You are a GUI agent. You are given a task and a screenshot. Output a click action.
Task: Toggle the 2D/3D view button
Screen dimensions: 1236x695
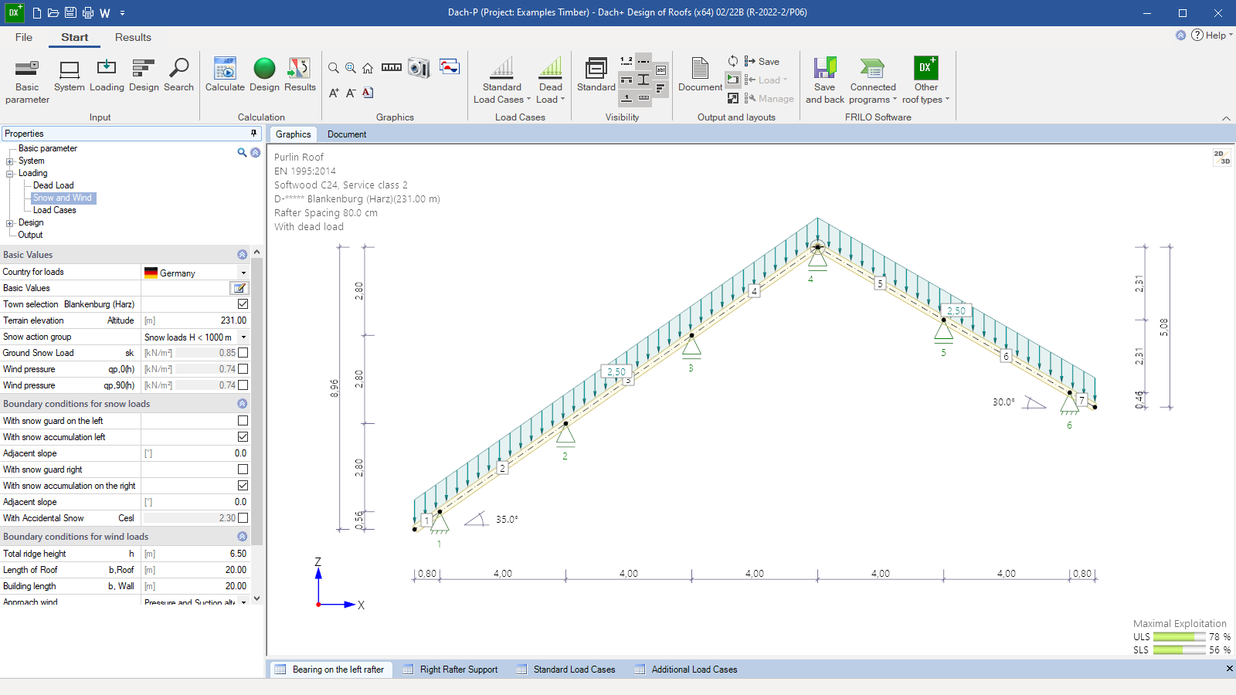coord(1221,157)
